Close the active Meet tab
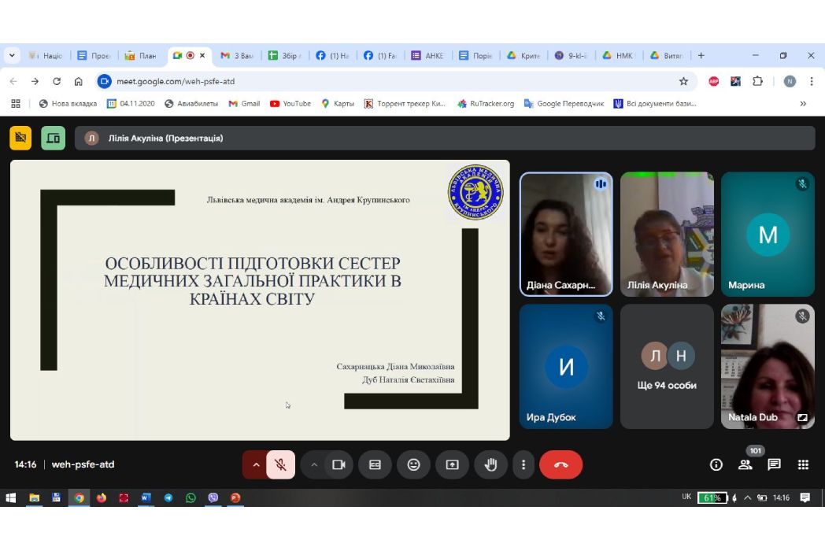The width and height of the screenshot is (825, 551). coord(202,55)
